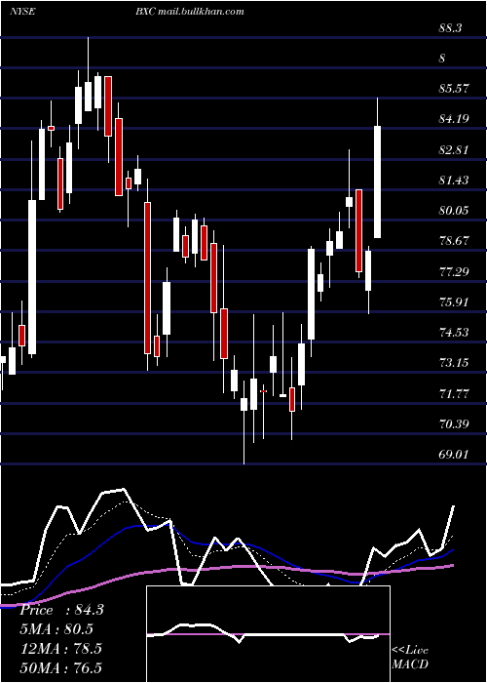Image resolution: width=487 pixels, height=683 pixels.
Task: Click the 69.01 price axis label
Action: (x=455, y=455)
